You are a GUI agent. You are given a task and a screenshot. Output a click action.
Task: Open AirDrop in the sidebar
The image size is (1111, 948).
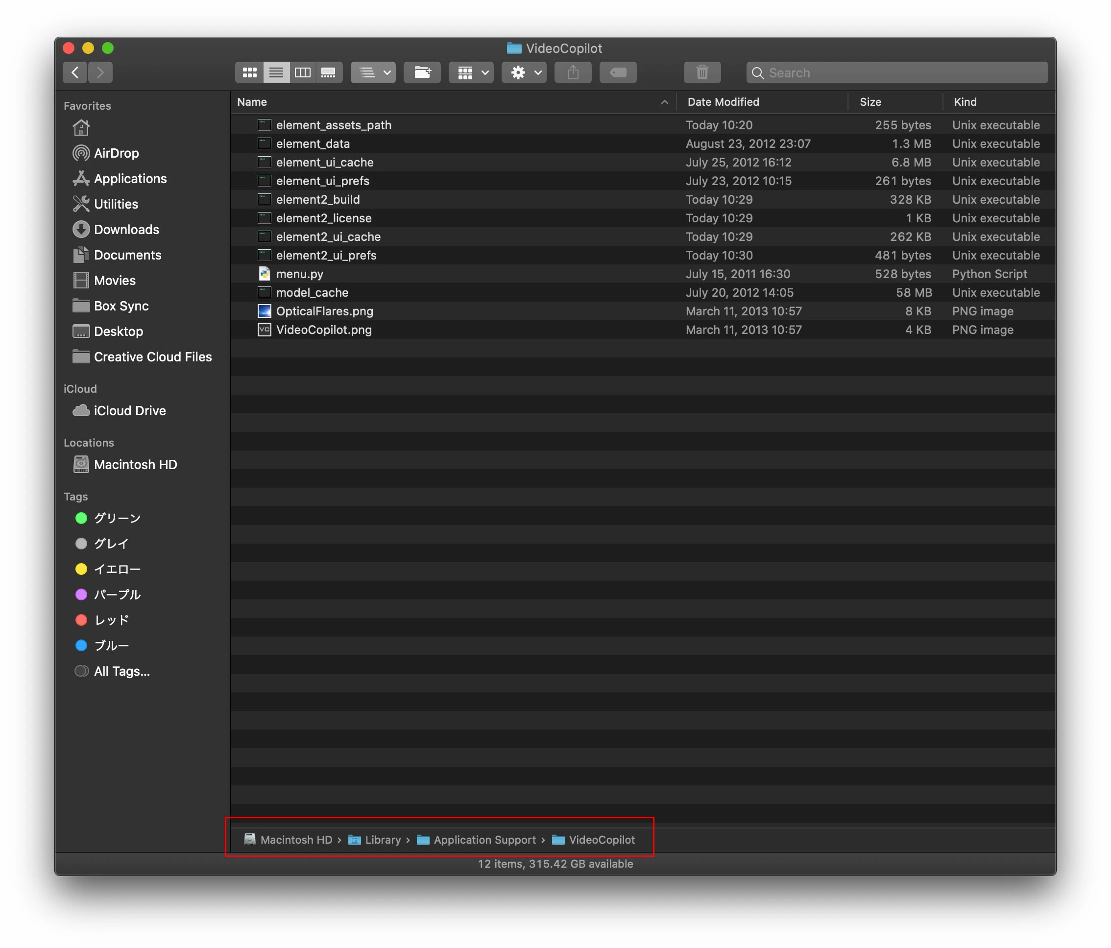116,153
